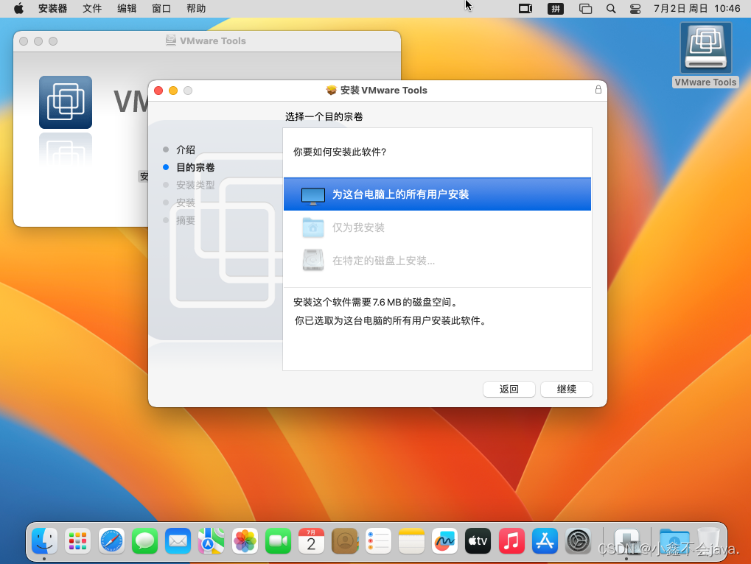Open Photos from the Dock
The height and width of the screenshot is (564, 751).
point(245,541)
